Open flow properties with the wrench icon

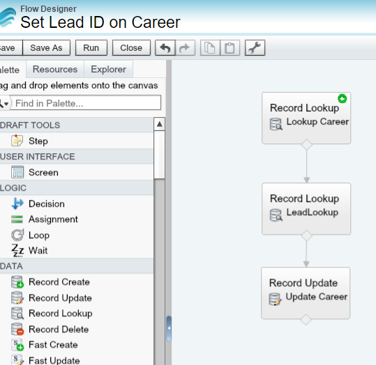pyautogui.click(x=255, y=48)
